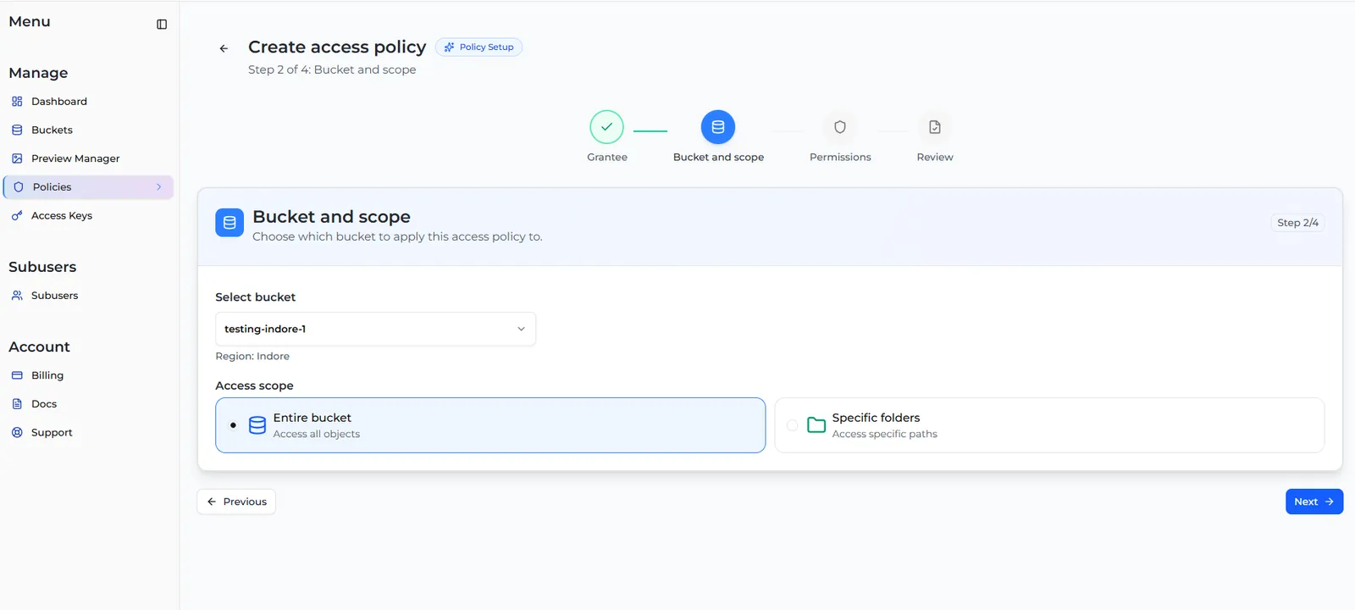This screenshot has width=1355, height=610.
Task: Click the Dashboard grid icon
Action: [x=17, y=102]
